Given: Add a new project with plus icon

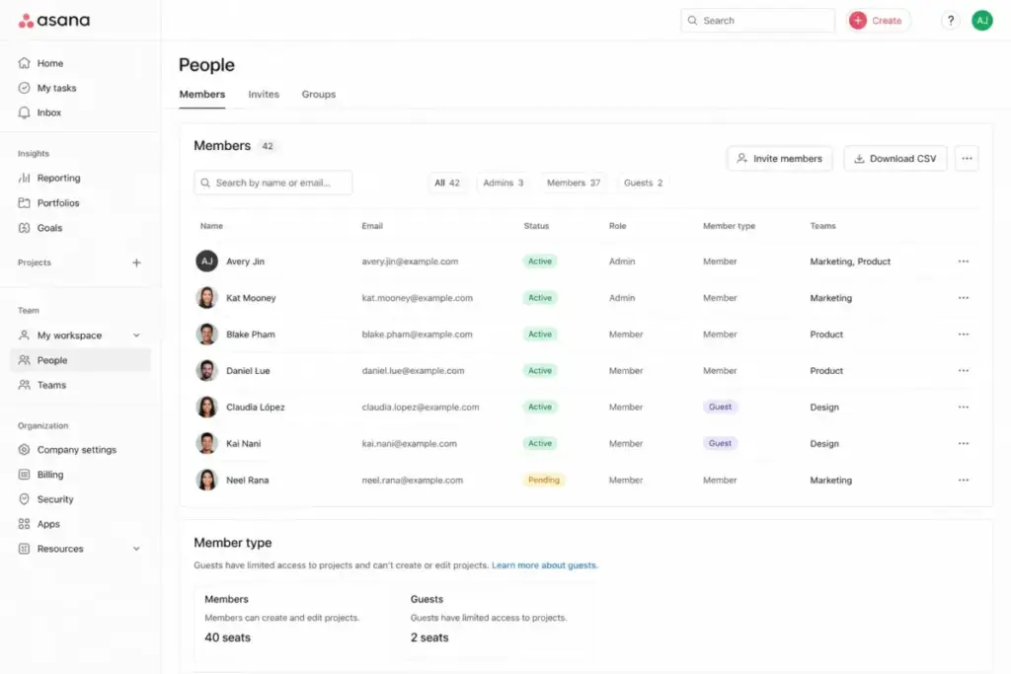Looking at the screenshot, I should point(136,262).
